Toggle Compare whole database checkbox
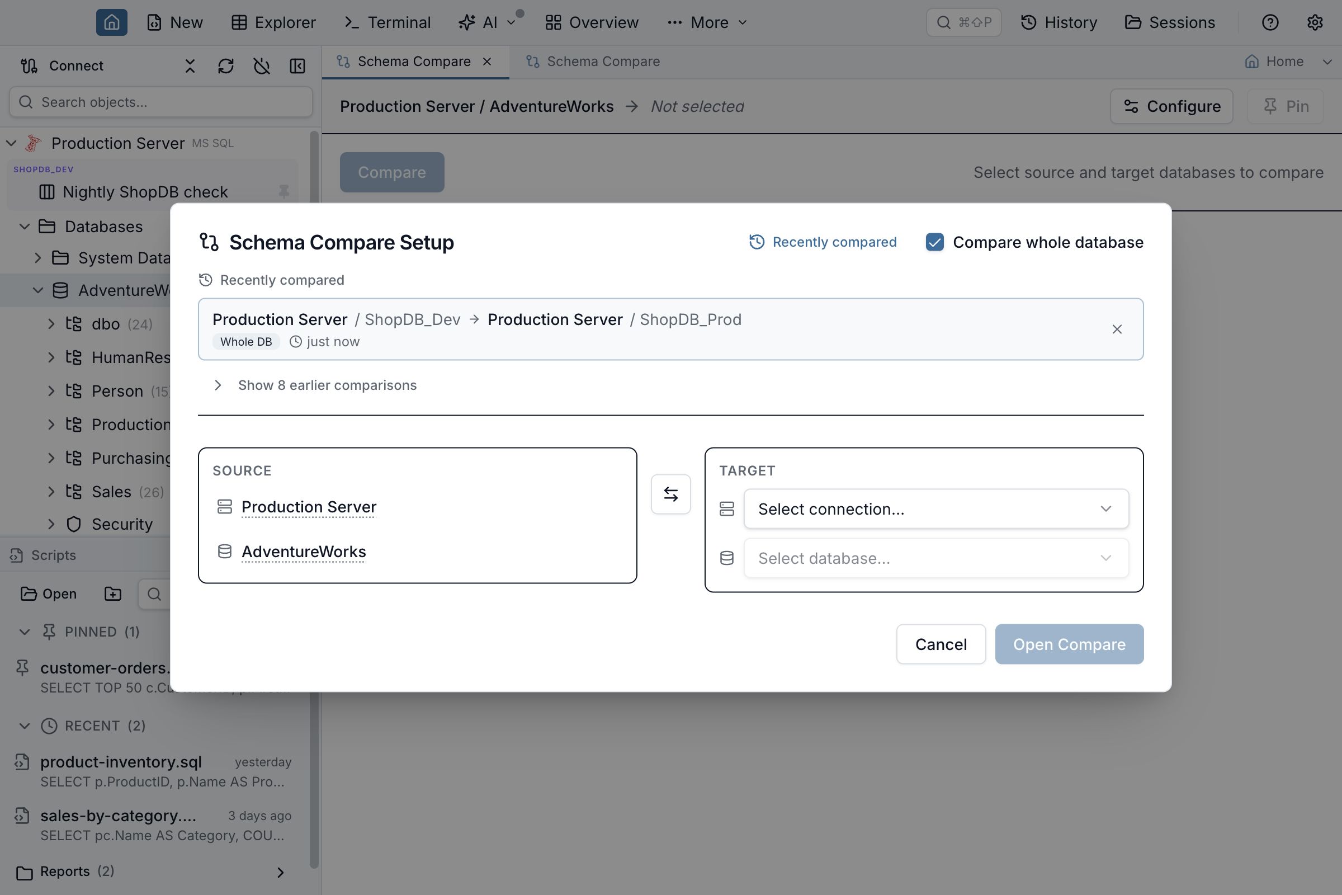1342x895 pixels. (x=934, y=242)
